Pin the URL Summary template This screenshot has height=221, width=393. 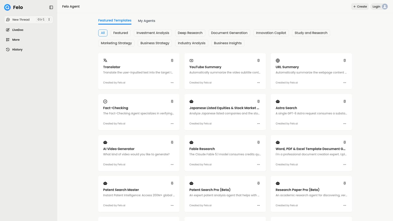click(345, 60)
